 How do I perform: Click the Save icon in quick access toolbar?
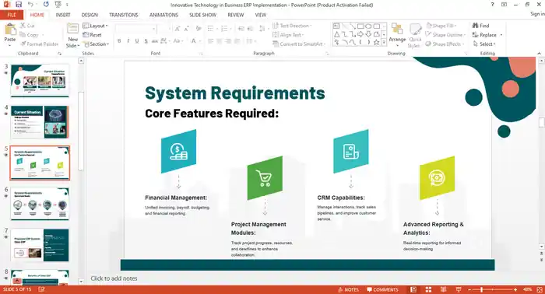point(19,5)
